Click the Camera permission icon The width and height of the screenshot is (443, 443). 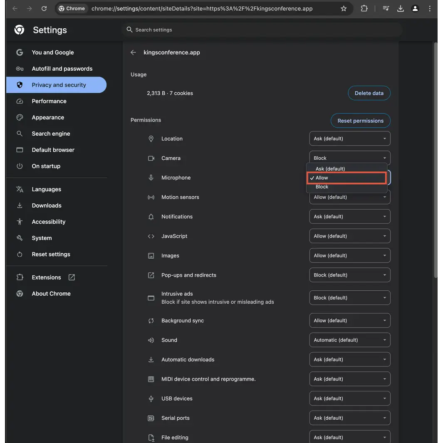[151, 158]
